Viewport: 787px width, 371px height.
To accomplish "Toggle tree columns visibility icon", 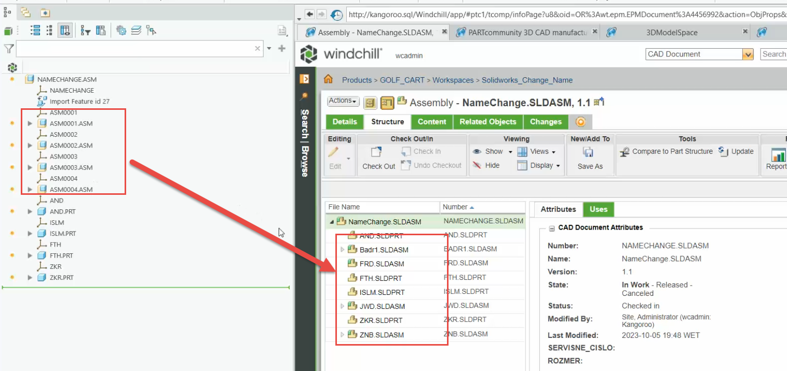I will tap(65, 31).
